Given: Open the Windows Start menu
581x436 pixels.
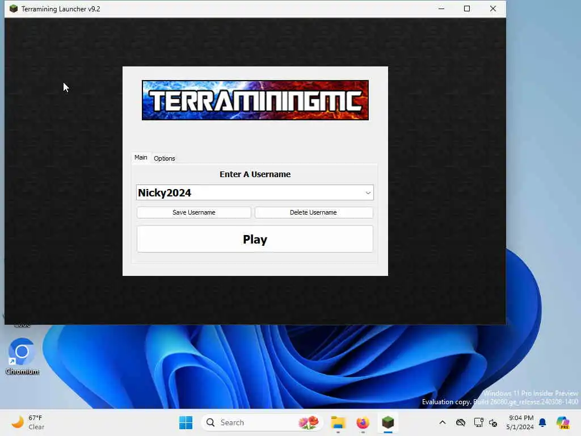Looking at the screenshot, I should click(x=186, y=422).
